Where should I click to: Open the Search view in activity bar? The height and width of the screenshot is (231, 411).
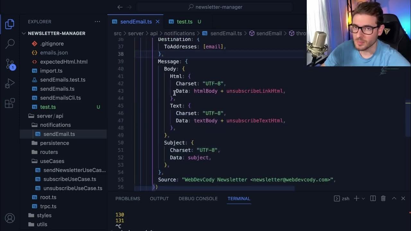[10, 44]
